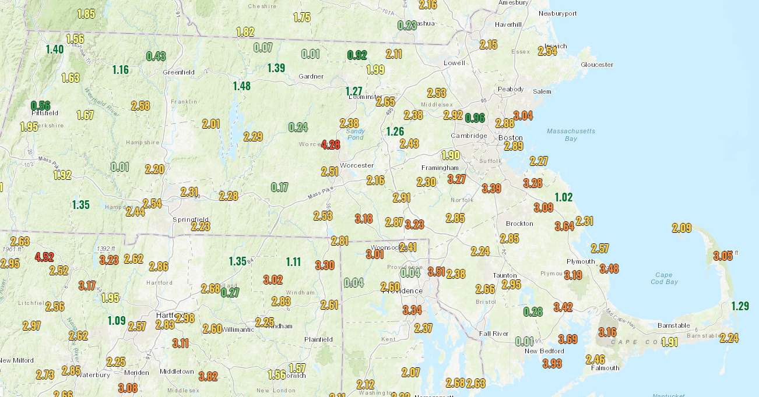This screenshot has width=759, height=397.
Task: Click the 1.85 reading in the top-left
Action: click(x=86, y=14)
